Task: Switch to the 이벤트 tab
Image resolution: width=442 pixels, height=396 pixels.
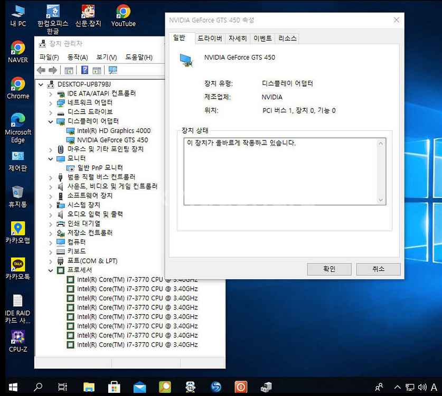Action: [x=262, y=39]
